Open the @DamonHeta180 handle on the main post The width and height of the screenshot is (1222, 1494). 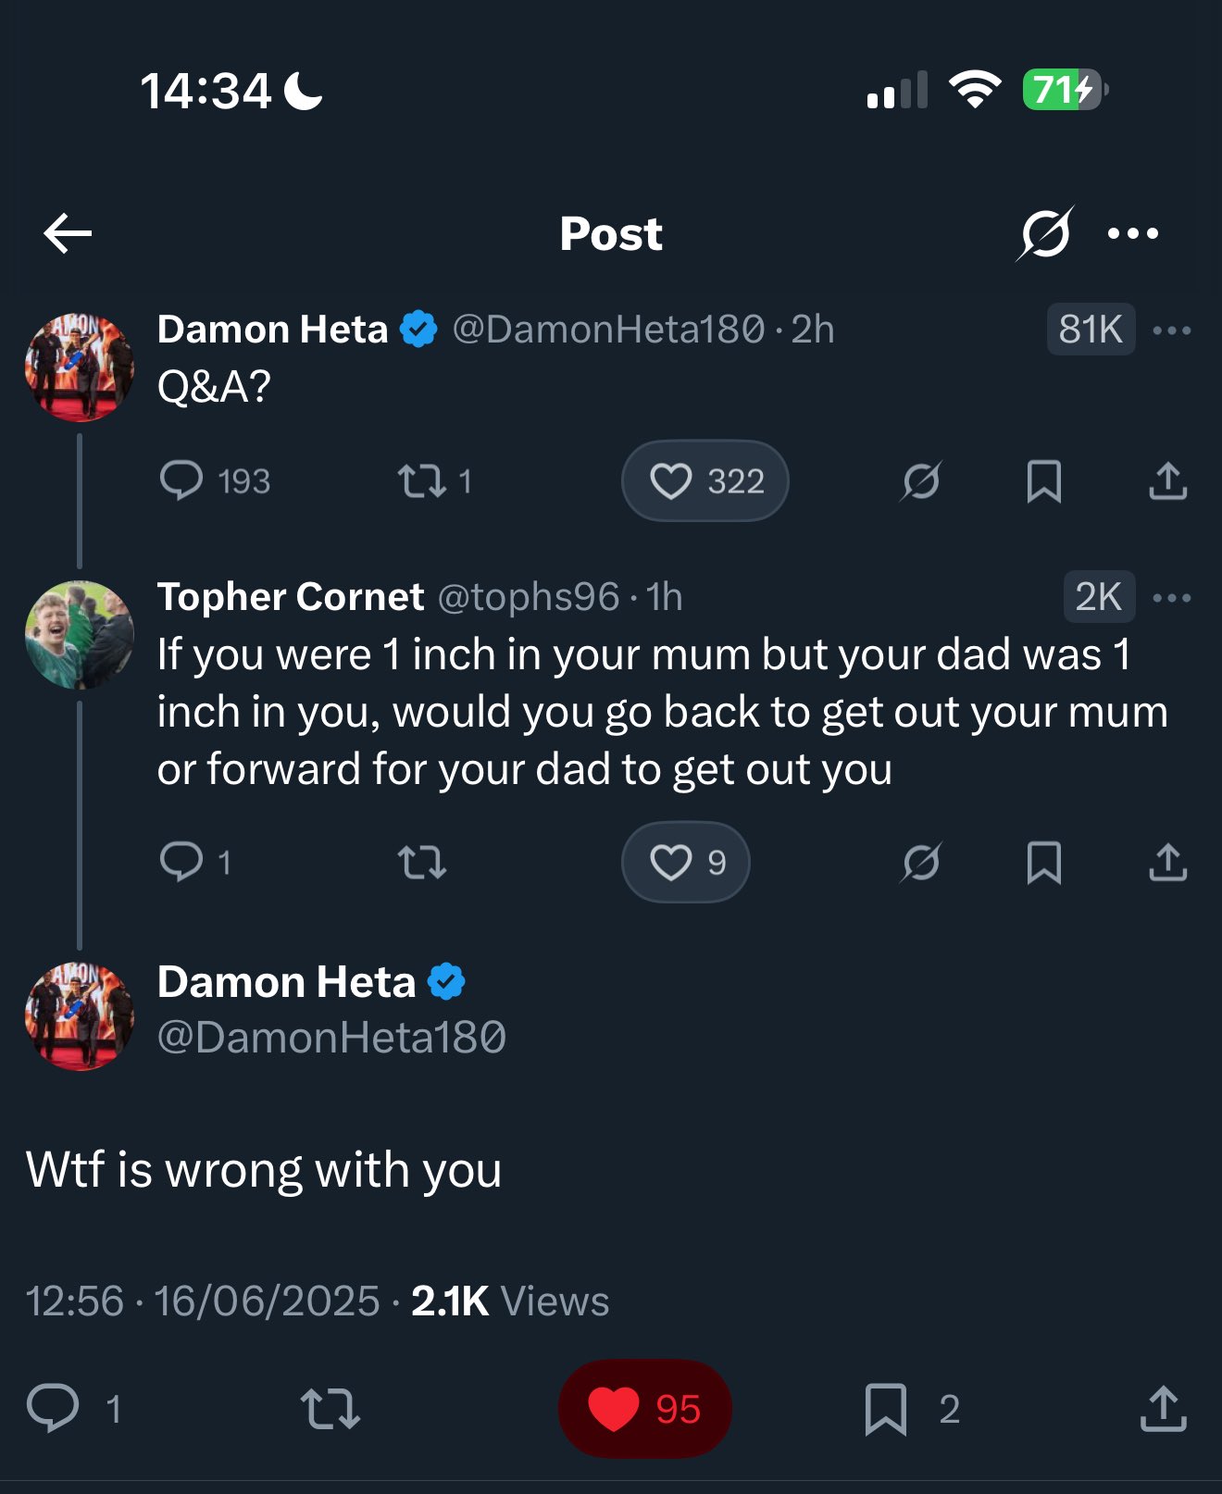coord(331,1038)
